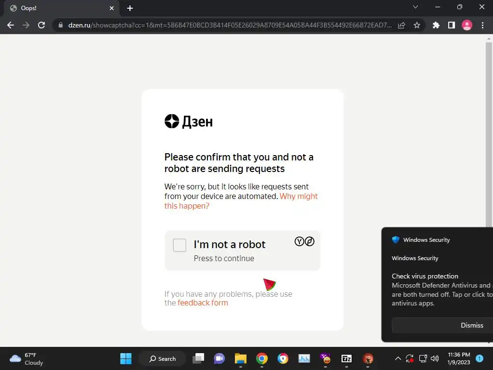Click the Yandex SmartCaptcha logo icons
493x370 pixels.
(x=304, y=241)
